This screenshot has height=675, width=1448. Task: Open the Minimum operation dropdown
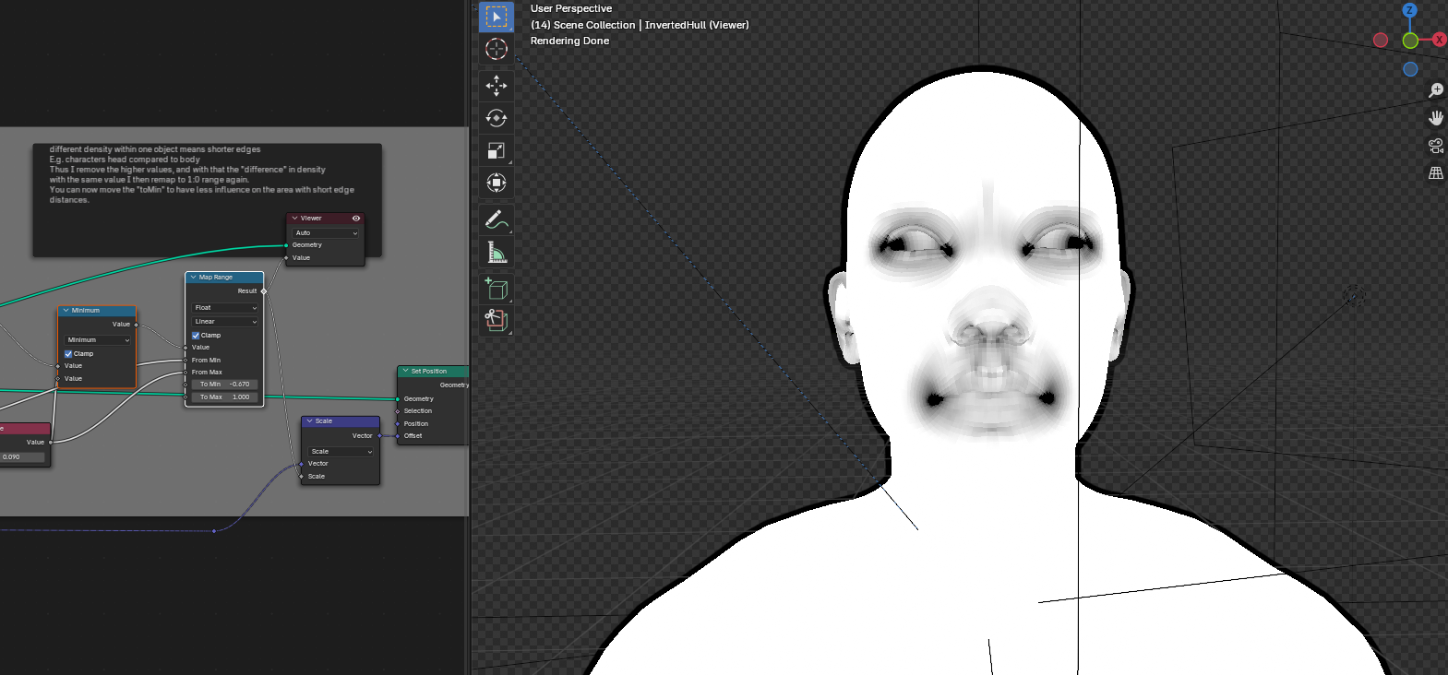(x=98, y=340)
